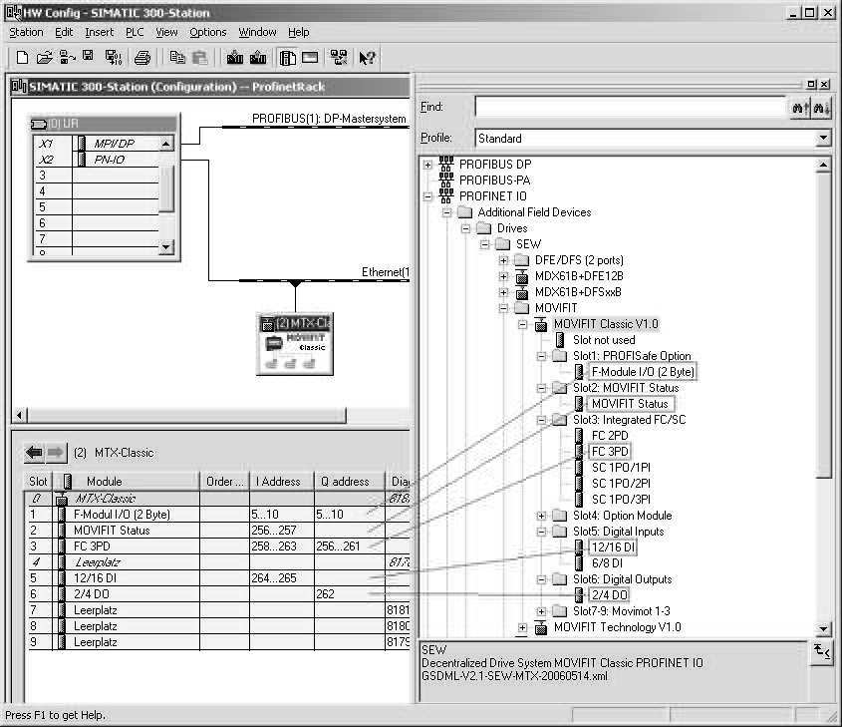Select FC 3PD in catalog tree
This screenshot has height=727, width=842.
[610, 452]
